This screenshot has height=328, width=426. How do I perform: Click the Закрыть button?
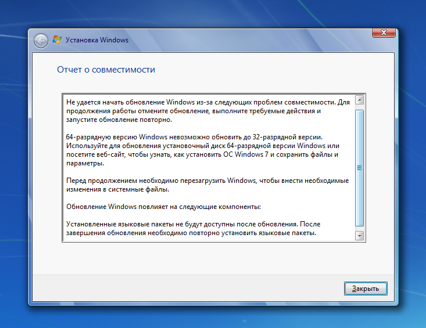(366, 289)
